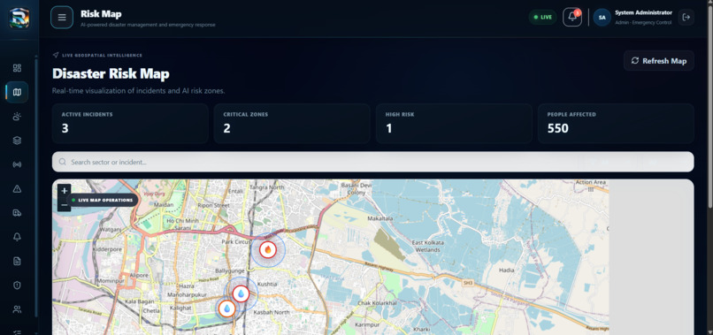
Task: Click the layers stack sidebar icon
Action: click(x=17, y=141)
